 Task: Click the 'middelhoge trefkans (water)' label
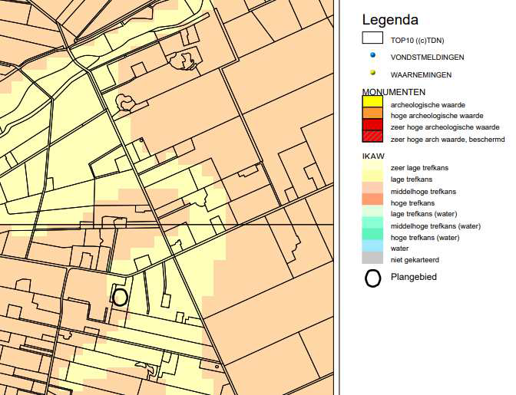pos(435,226)
